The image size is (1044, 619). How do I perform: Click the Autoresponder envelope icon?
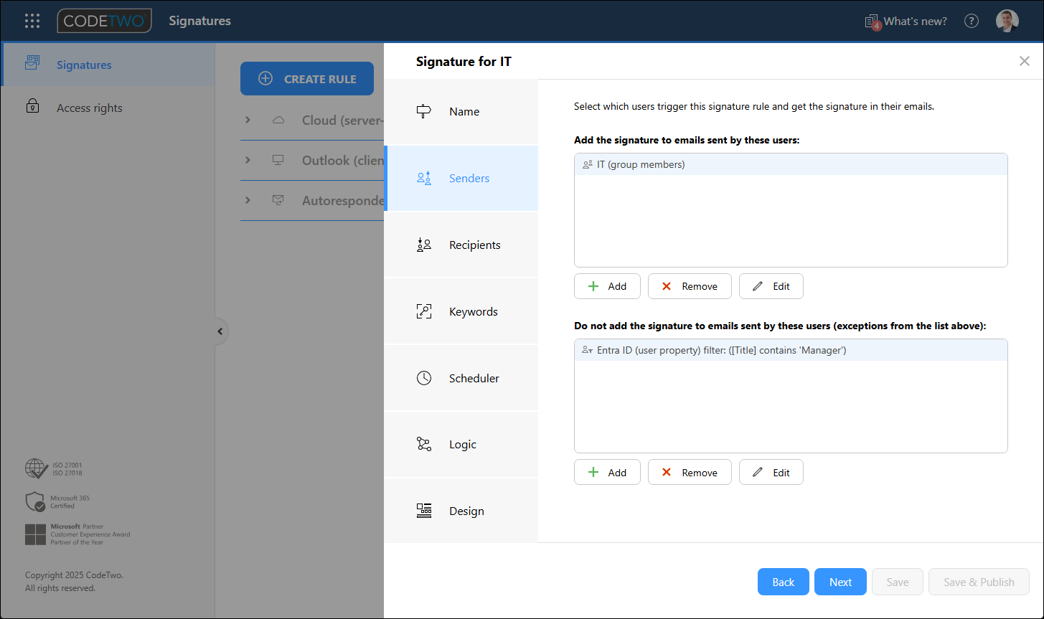coord(278,200)
